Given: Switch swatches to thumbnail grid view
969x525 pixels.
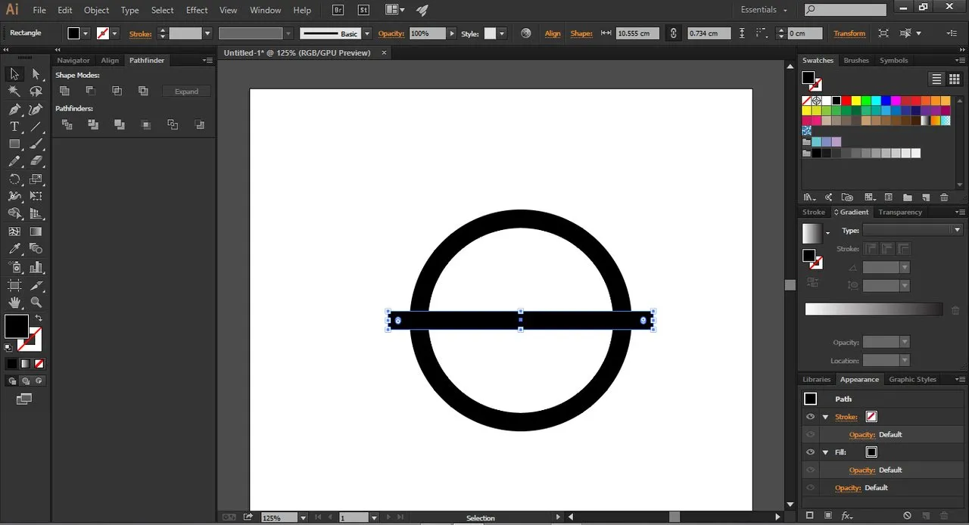Looking at the screenshot, I should point(954,79).
